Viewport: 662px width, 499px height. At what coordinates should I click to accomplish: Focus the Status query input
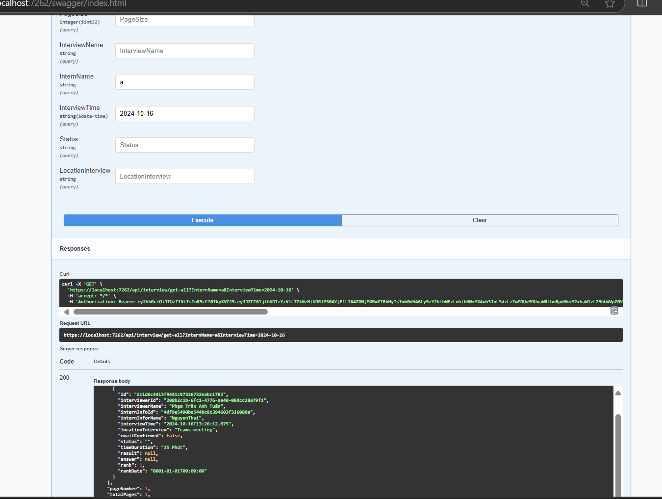[184, 145]
